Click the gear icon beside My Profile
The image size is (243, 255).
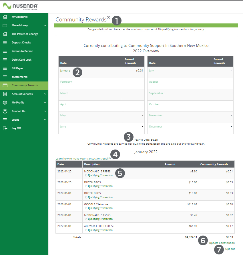click(x=5, y=103)
